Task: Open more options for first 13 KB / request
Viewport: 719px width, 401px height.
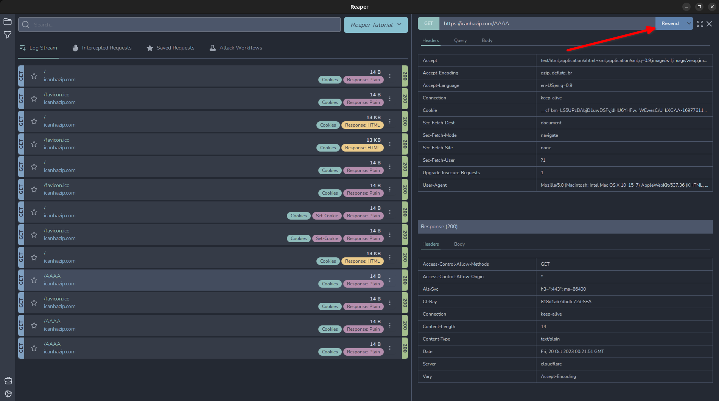Action: click(390, 121)
